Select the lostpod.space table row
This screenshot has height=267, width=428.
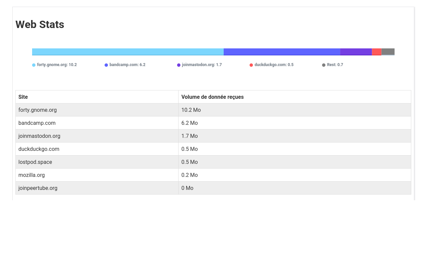tap(35, 162)
